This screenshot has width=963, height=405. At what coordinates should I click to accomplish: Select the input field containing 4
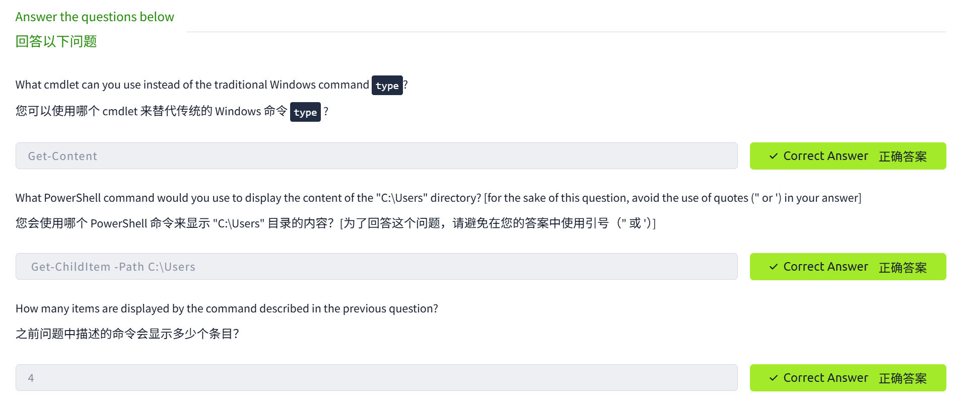[376, 378]
